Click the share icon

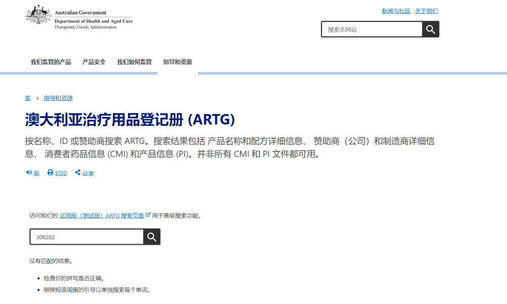tap(78, 172)
